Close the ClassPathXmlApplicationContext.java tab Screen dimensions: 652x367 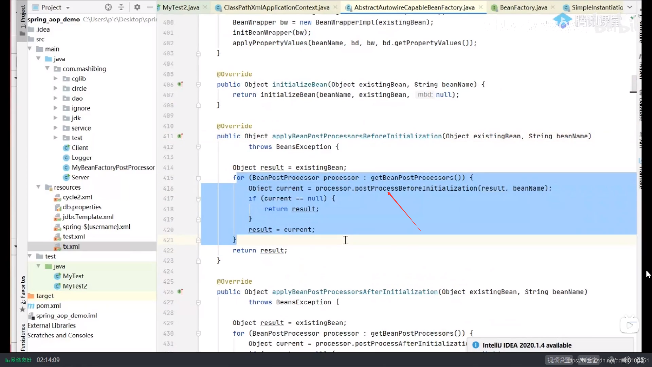coord(336,7)
